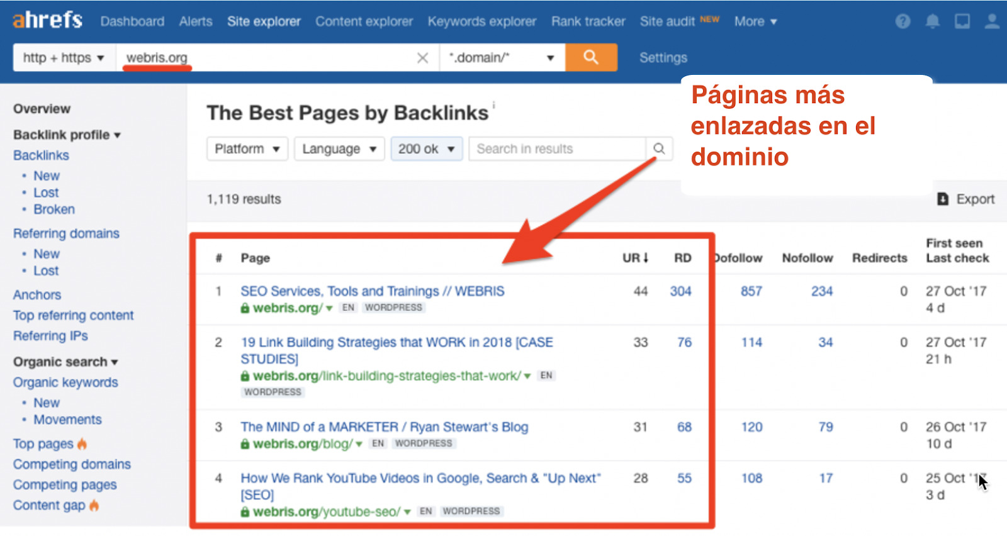The width and height of the screenshot is (1007, 536).
Task: Open Top referring content
Action: point(74,315)
